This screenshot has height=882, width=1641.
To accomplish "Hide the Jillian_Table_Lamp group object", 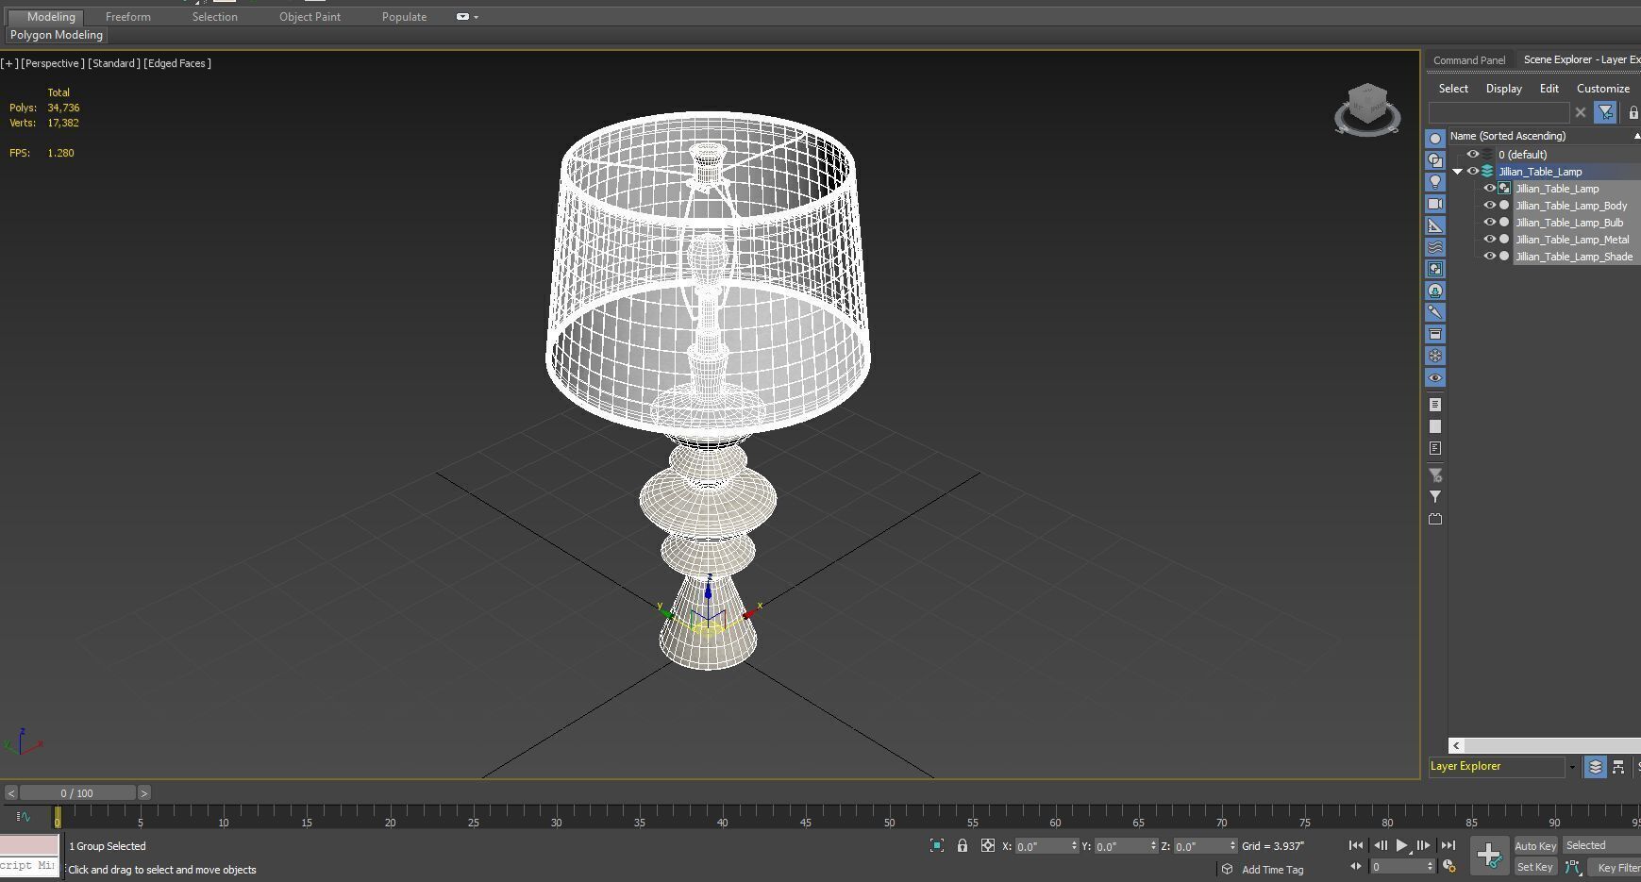I will (x=1490, y=189).
